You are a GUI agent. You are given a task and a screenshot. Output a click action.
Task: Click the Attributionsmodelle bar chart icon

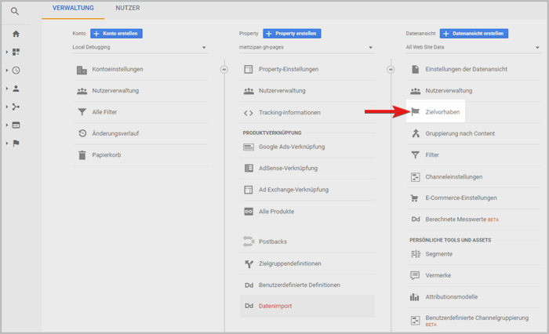click(415, 297)
